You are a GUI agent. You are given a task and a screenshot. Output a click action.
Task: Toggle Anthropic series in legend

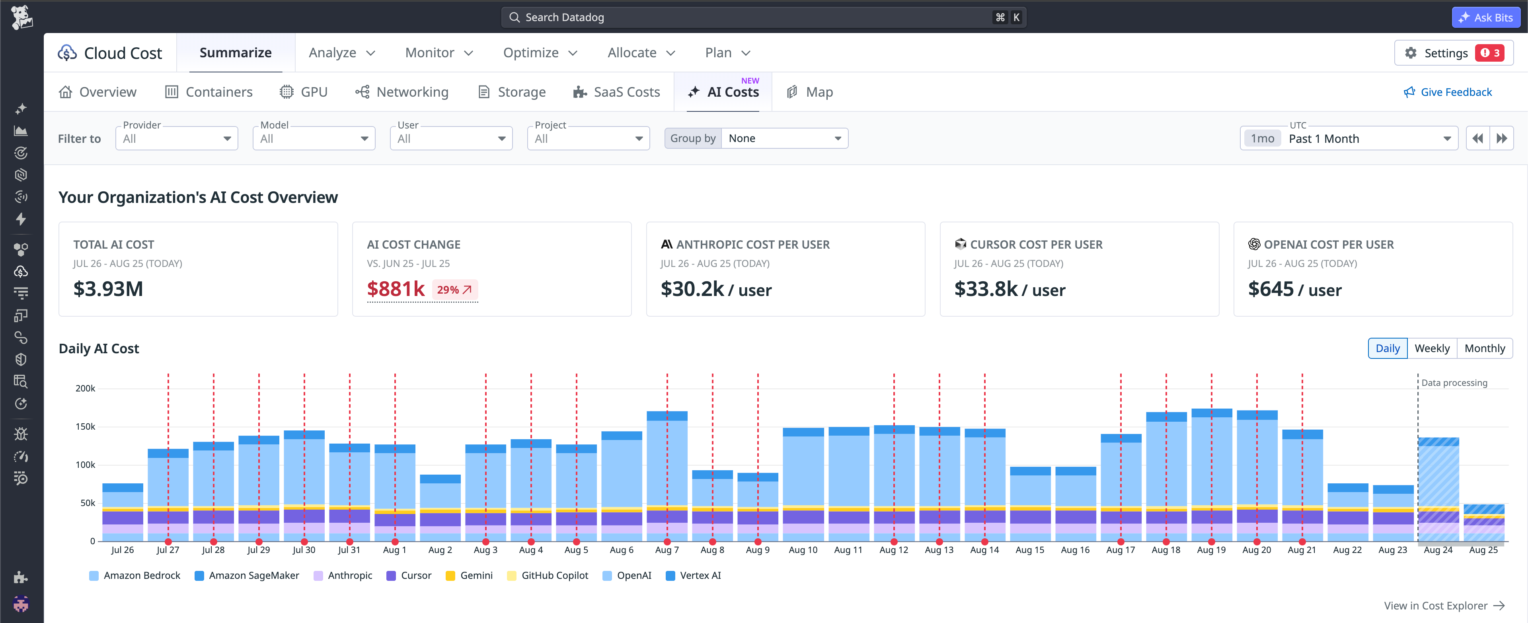click(x=343, y=575)
